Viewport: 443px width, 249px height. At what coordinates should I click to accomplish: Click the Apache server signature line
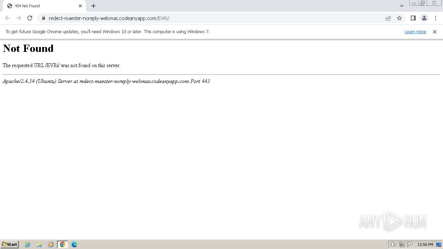tap(106, 81)
